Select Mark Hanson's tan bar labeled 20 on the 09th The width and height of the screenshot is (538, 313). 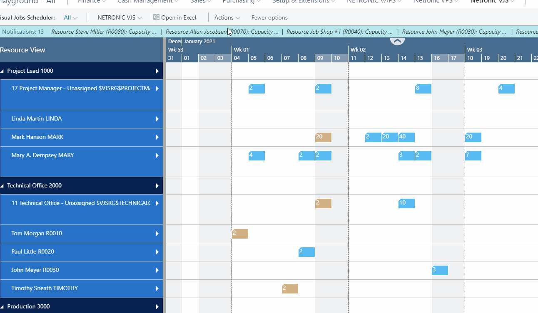pyautogui.click(x=323, y=137)
